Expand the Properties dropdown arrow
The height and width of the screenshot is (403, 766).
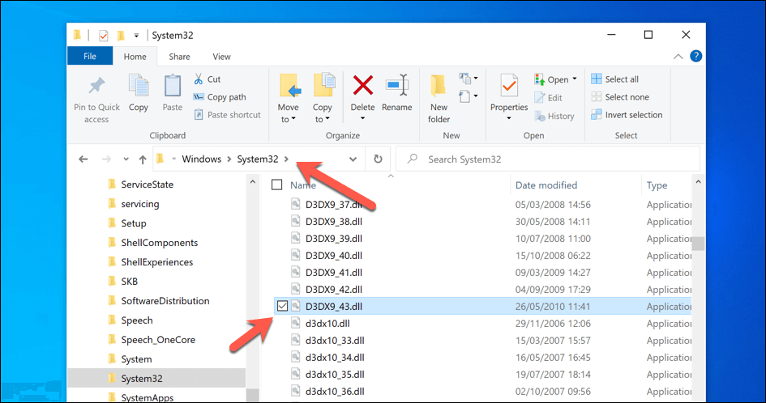click(508, 119)
